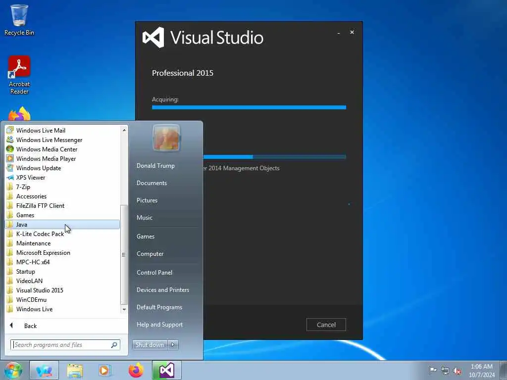The width and height of the screenshot is (507, 380).
Task: Open Pictures from Start menu
Action: pyautogui.click(x=147, y=200)
